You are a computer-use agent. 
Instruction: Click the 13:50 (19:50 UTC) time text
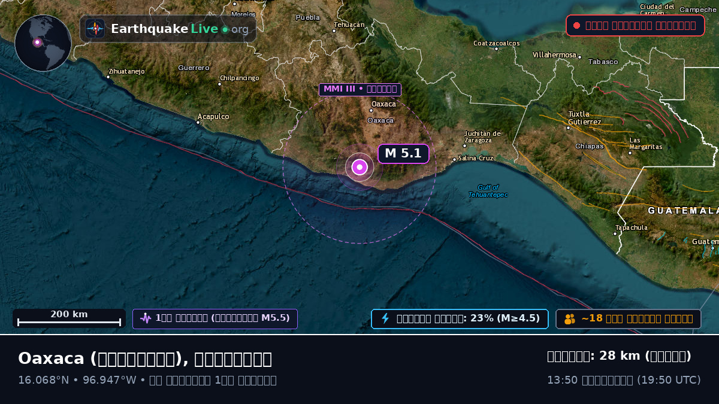[624, 380]
